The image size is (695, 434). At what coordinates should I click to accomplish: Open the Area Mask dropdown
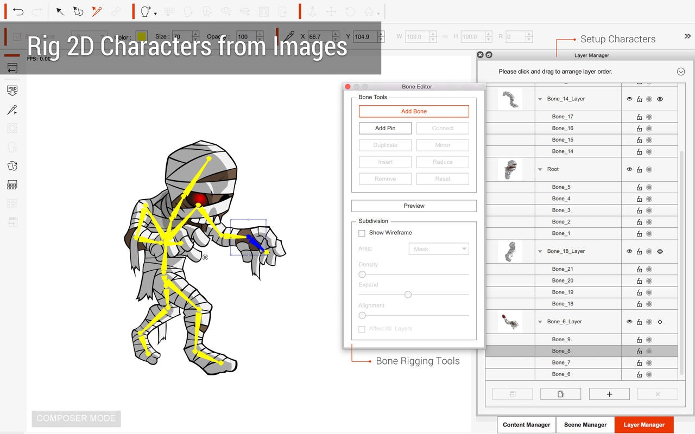tap(438, 248)
